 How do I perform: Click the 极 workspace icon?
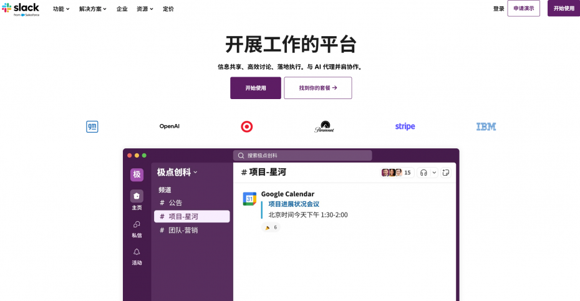click(137, 174)
